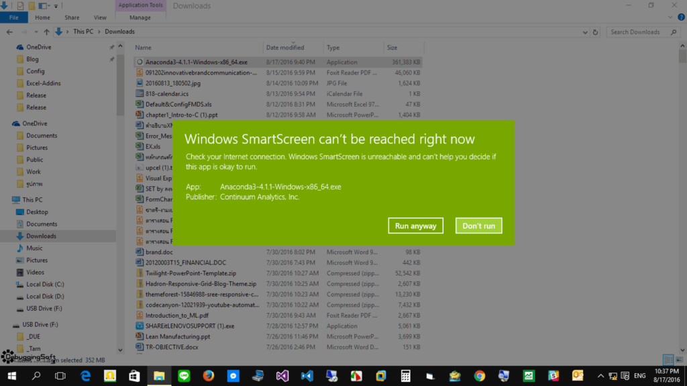Sort by the Size column header

392,48
